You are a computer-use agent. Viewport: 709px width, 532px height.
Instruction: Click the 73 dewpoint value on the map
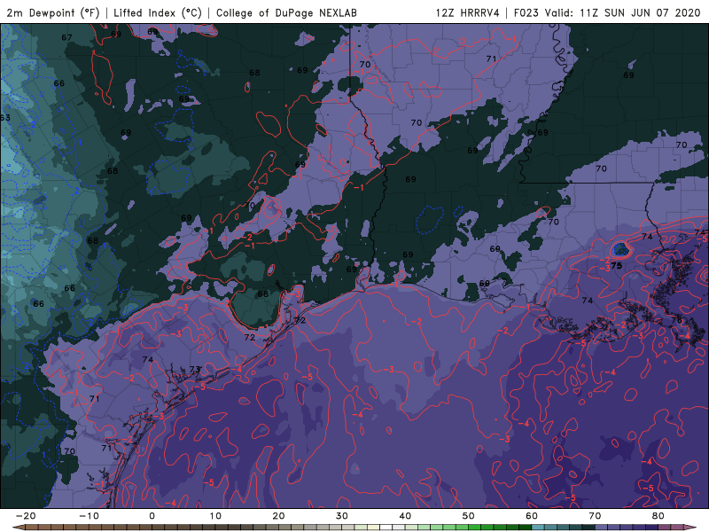pyautogui.click(x=194, y=370)
